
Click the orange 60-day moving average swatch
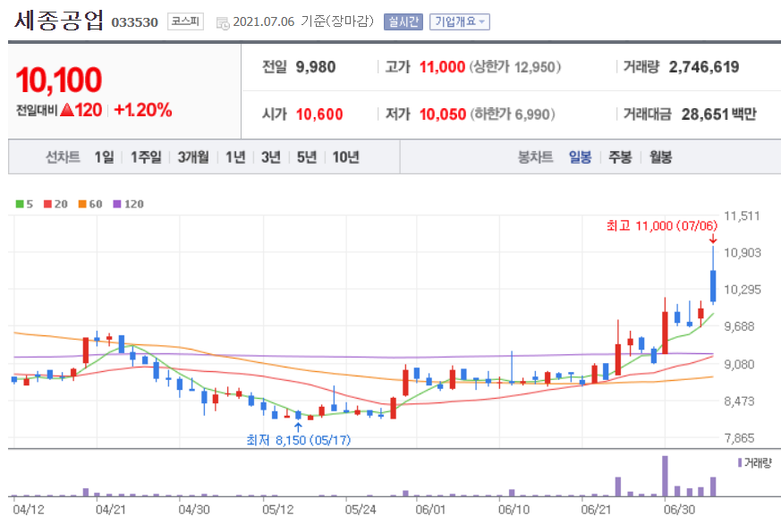tap(82, 204)
